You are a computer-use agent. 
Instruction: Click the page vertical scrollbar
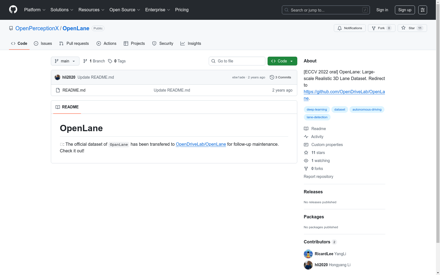click(438, 124)
